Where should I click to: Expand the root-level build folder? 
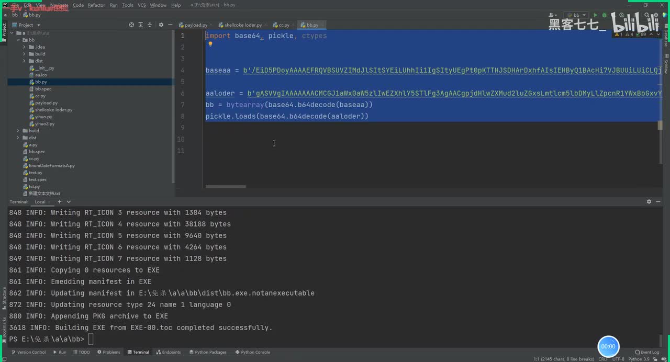18,131
